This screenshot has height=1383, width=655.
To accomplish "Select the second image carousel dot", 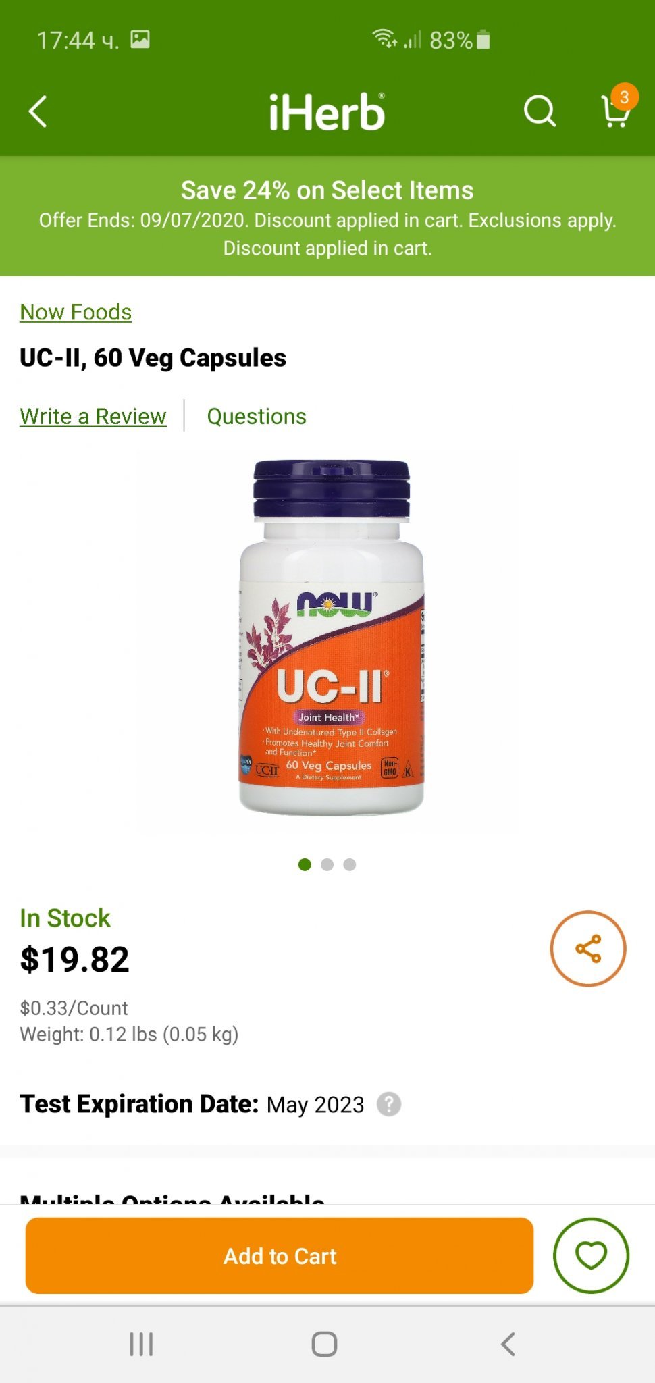I will pos(327,864).
